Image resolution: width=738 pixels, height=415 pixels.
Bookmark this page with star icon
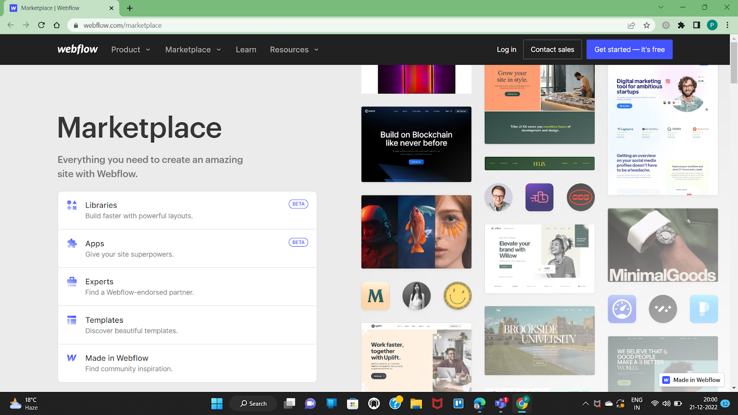647,25
